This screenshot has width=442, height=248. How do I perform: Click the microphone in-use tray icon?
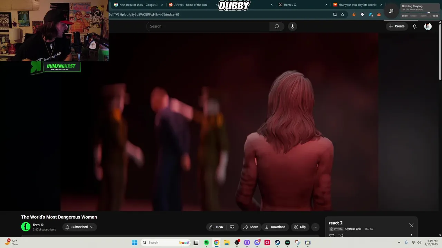tap(406, 242)
